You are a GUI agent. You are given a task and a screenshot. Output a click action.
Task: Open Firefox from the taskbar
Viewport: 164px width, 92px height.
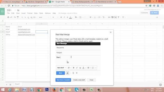54,90
